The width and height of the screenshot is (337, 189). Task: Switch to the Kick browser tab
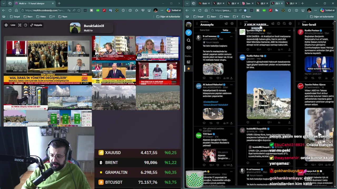[204, 3]
